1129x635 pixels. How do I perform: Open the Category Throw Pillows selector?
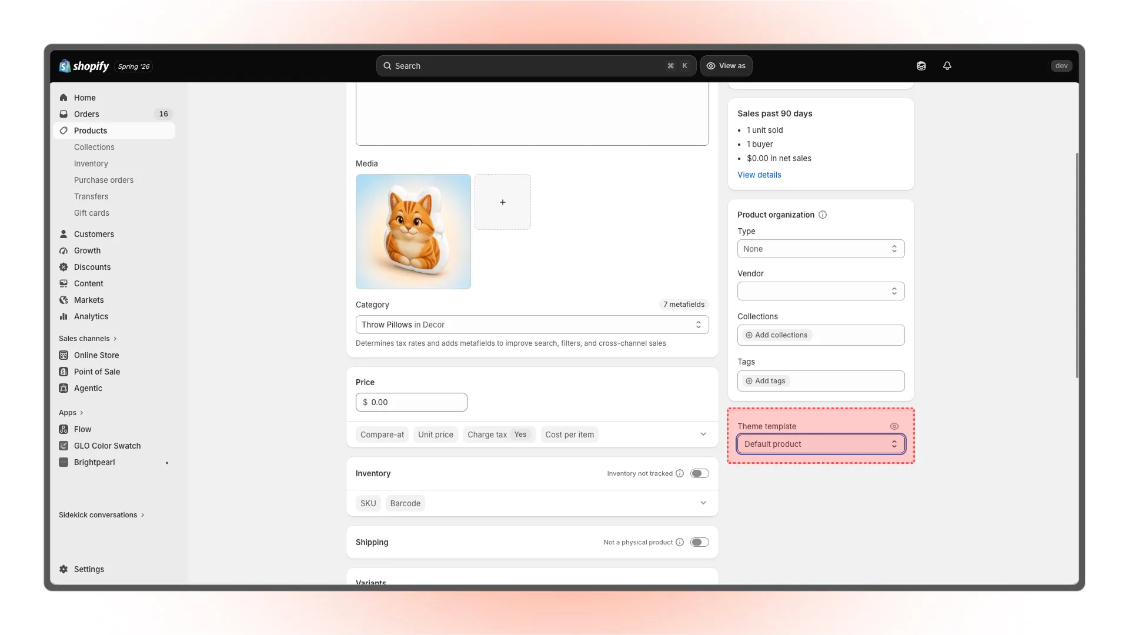(x=532, y=325)
